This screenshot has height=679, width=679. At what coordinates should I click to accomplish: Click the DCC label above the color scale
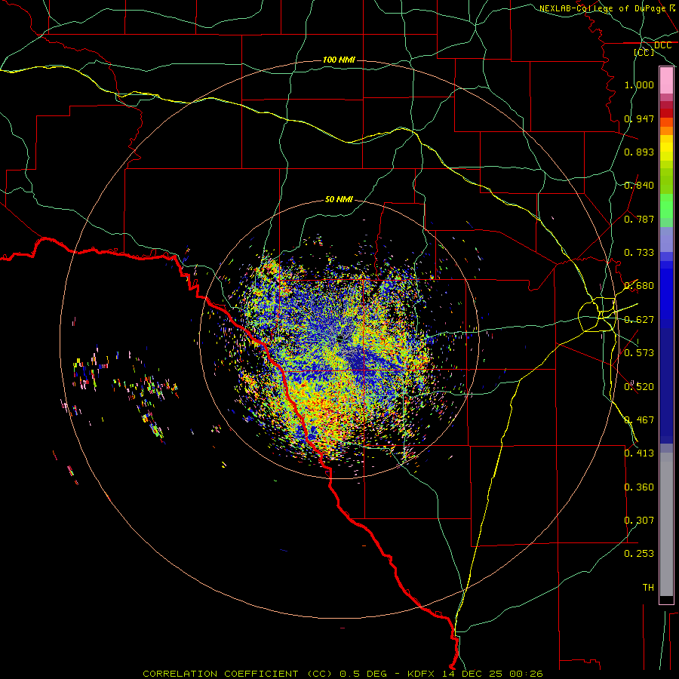(x=662, y=45)
